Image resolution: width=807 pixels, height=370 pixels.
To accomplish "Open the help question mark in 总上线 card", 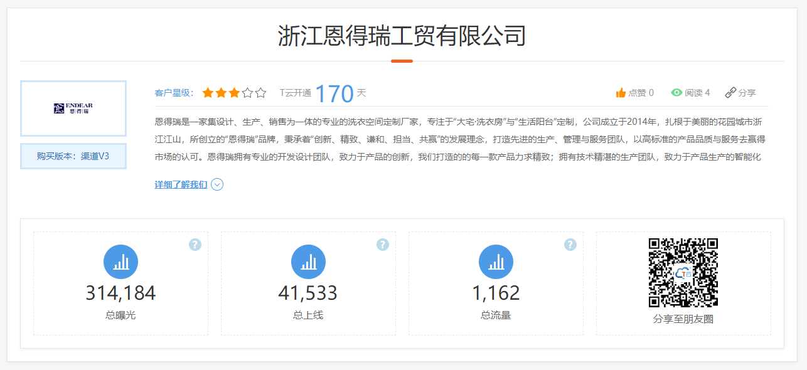I will (383, 245).
